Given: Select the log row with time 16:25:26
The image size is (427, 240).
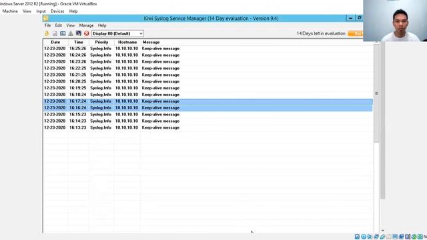Looking at the screenshot, I should click(208, 49).
